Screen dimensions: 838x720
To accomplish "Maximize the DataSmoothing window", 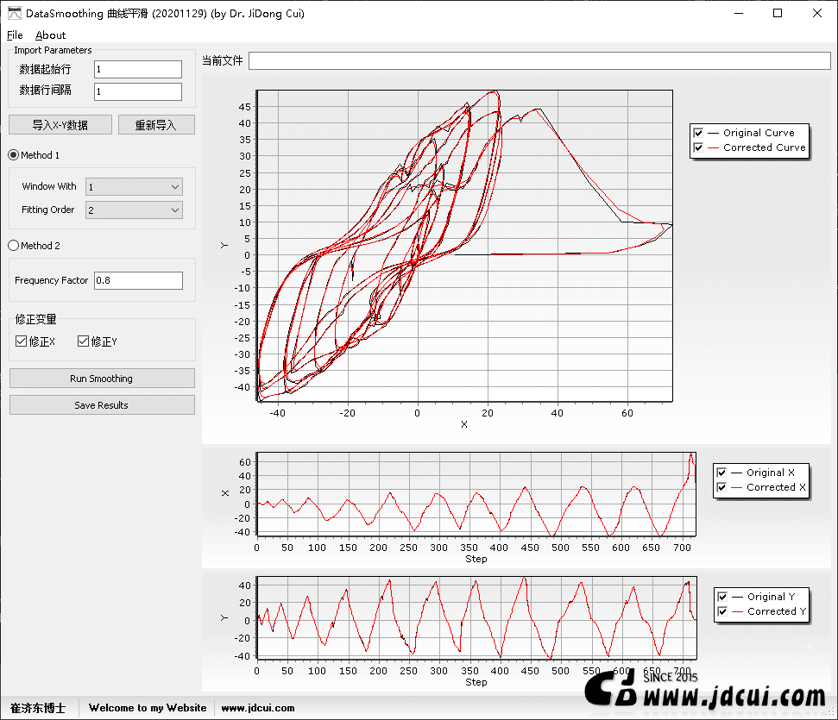I will (x=778, y=13).
